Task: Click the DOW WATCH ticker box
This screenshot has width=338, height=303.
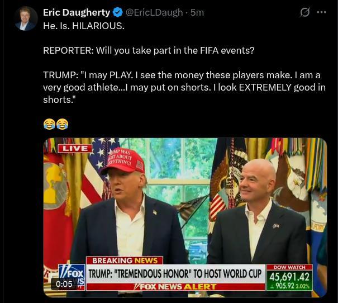Action: [289, 277]
